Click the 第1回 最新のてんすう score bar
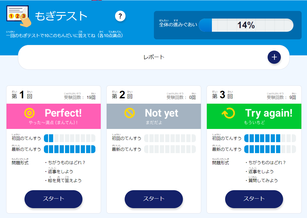The height and width of the screenshot is (218, 307). [70, 149]
